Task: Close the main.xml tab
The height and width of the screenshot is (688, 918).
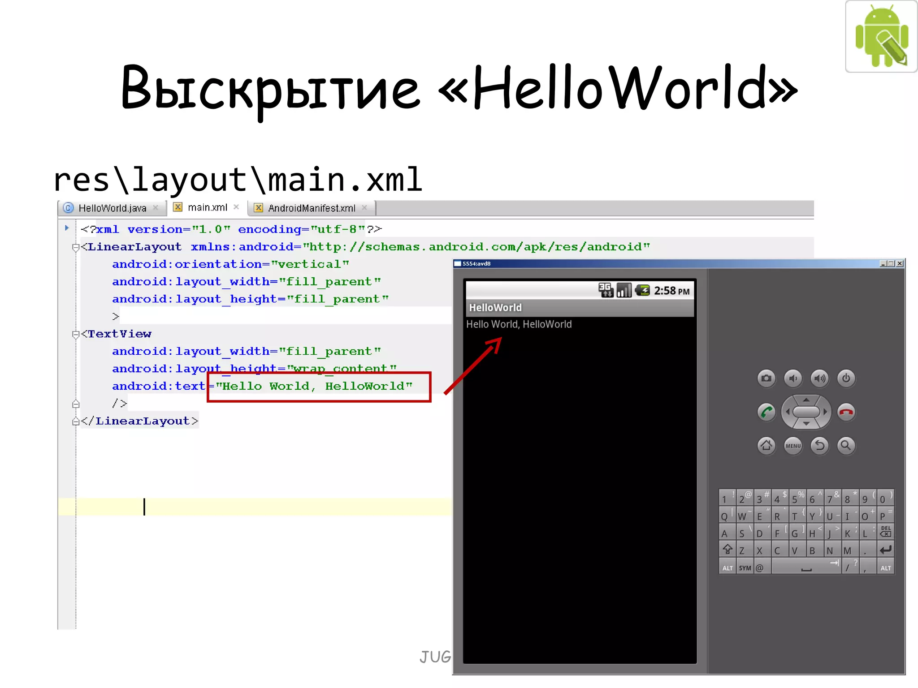Action: (236, 207)
